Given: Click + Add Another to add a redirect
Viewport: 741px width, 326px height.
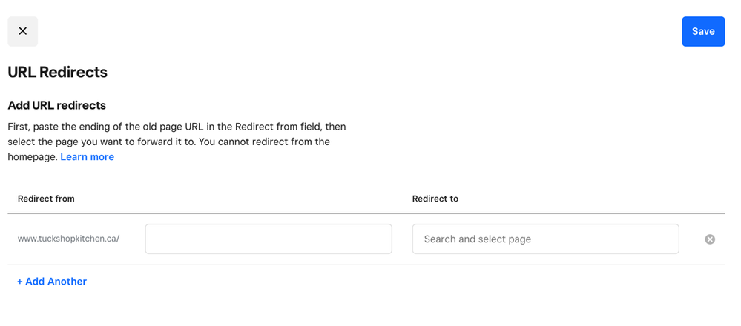Looking at the screenshot, I should pyautogui.click(x=52, y=282).
